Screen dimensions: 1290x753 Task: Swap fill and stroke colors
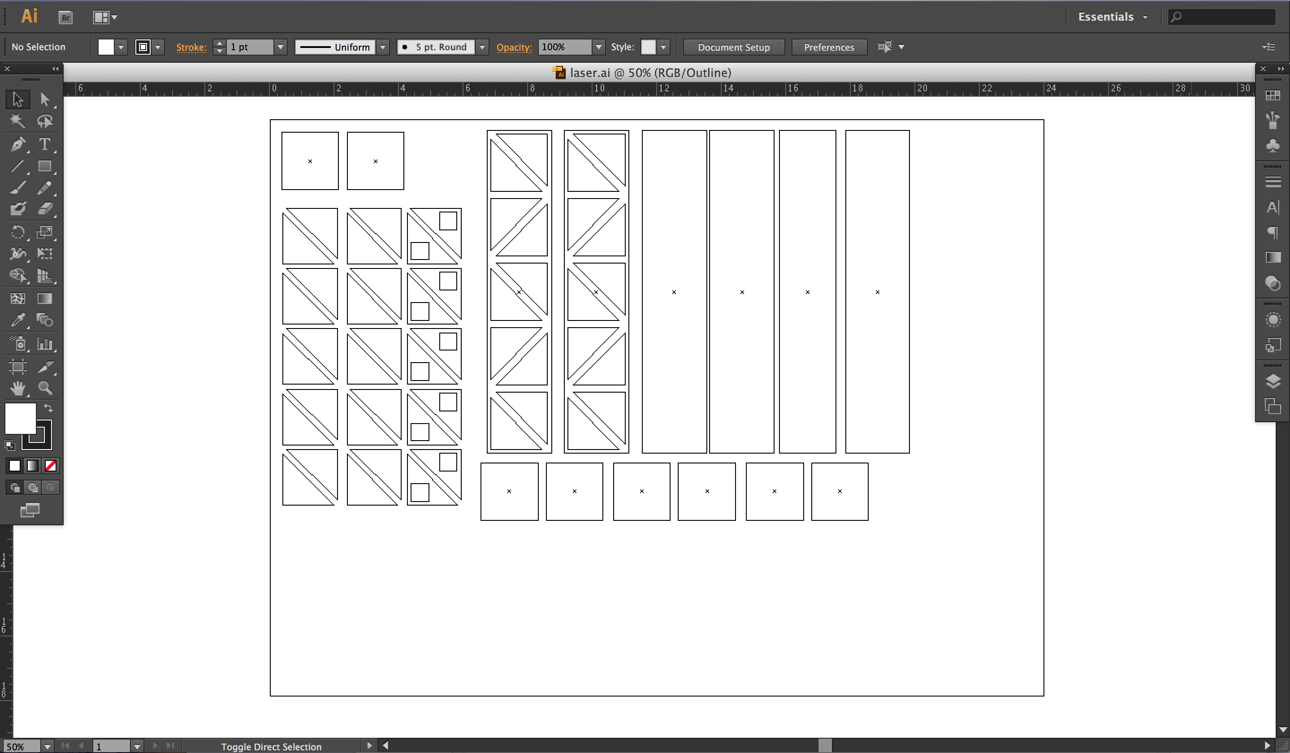48,408
